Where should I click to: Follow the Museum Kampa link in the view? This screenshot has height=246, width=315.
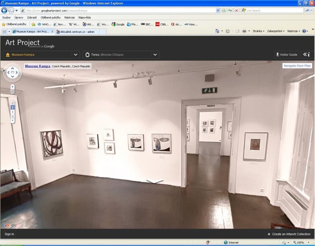point(37,66)
